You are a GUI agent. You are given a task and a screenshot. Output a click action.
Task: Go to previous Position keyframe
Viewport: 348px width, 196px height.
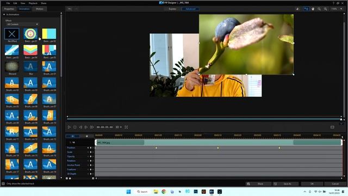(88, 148)
